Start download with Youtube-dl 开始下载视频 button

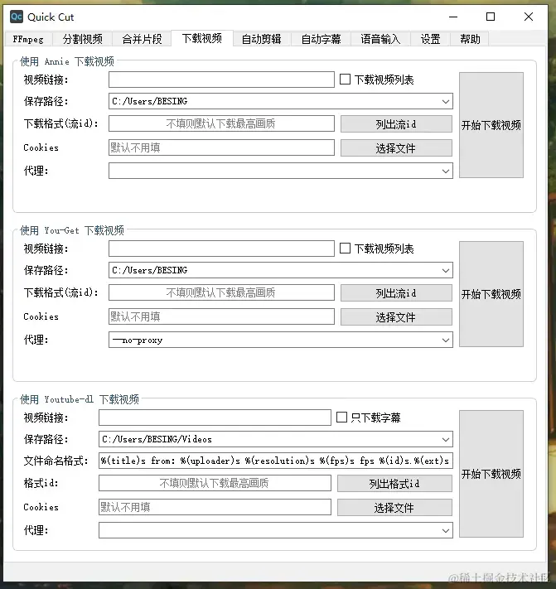pyautogui.click(x=491, y=474)
